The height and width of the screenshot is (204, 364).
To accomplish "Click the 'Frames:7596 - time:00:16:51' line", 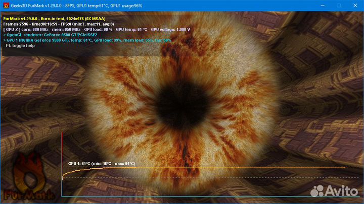I will click(x=59, y=24).
